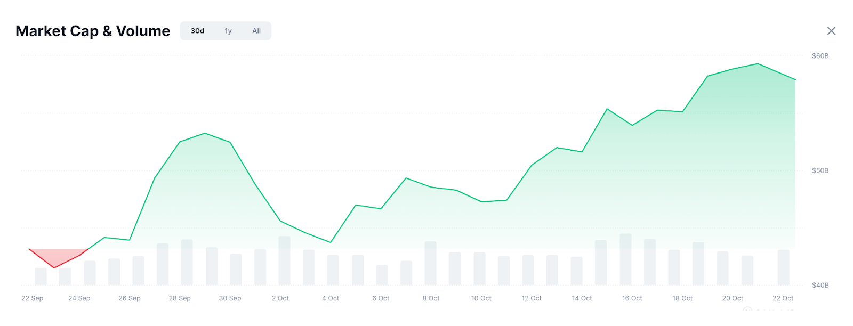Switch to the 1y time range
The height and width of the screenshot is (326, 853).
(x=228, y=31)
